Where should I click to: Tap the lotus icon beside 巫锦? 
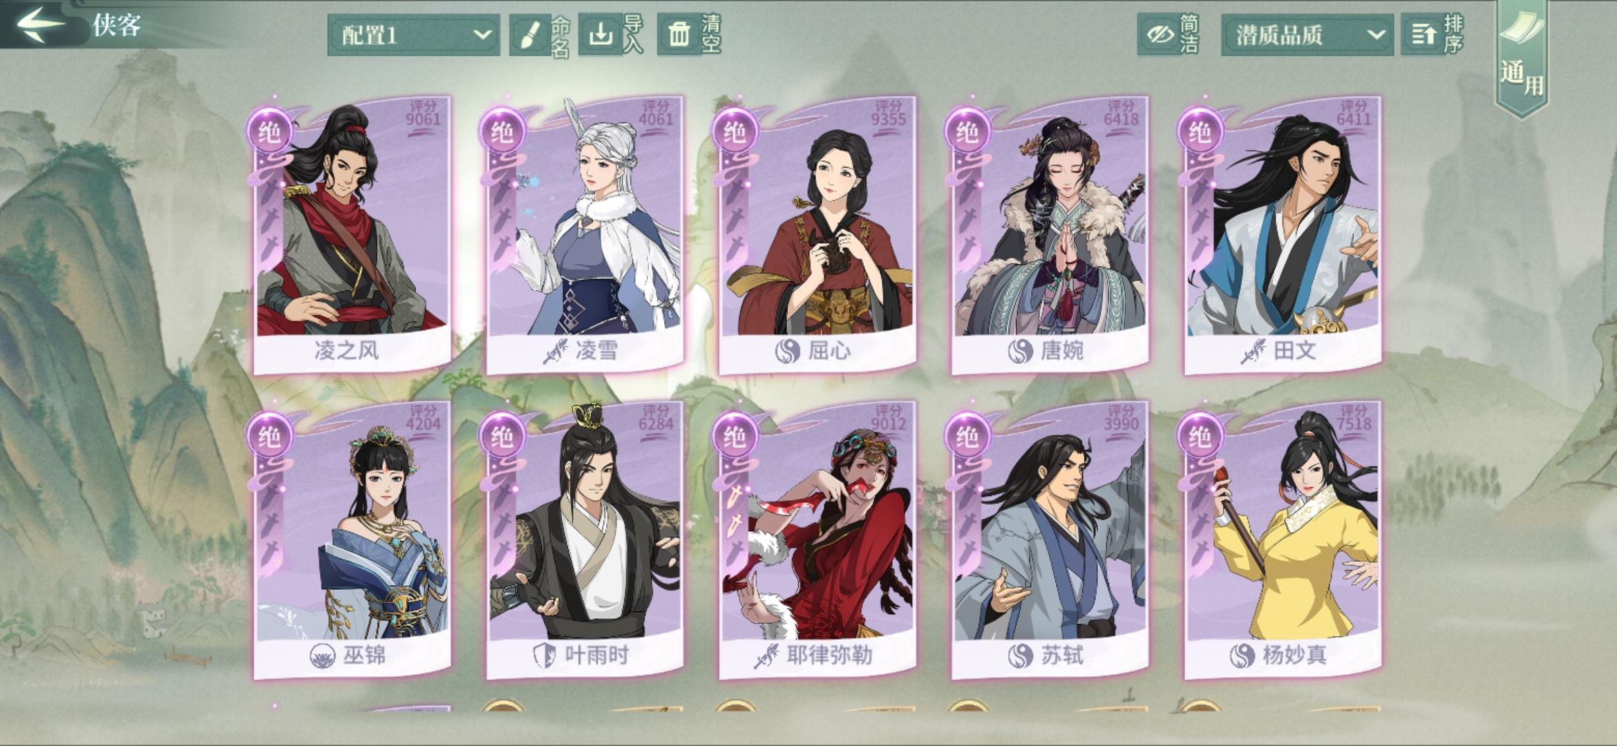click(322, 655)
